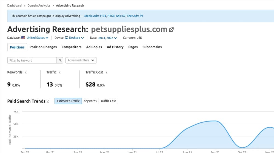Click the Traffic value 13
The image size is (274, 153).
pyautogui.click(x=50, y=84)
